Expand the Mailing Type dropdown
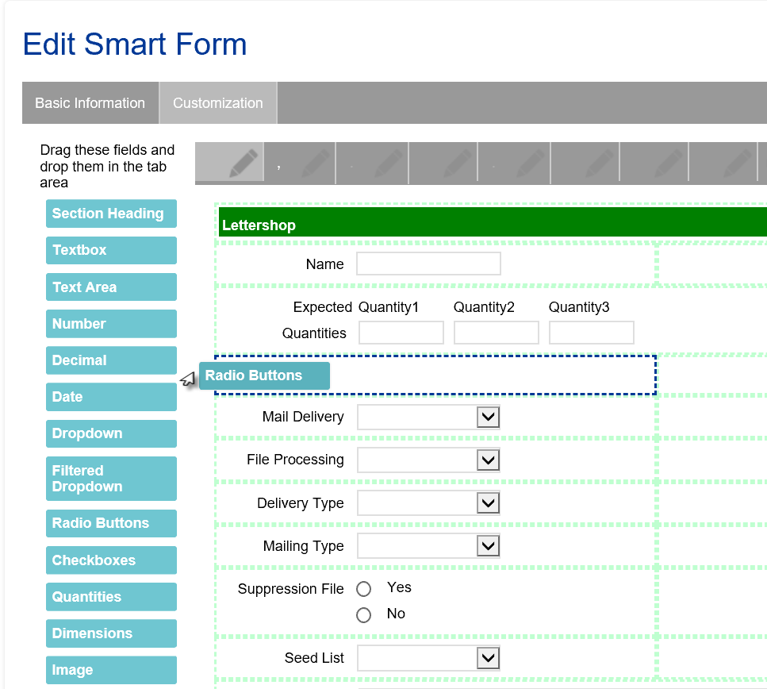767x689 pixels. point(488,546)
